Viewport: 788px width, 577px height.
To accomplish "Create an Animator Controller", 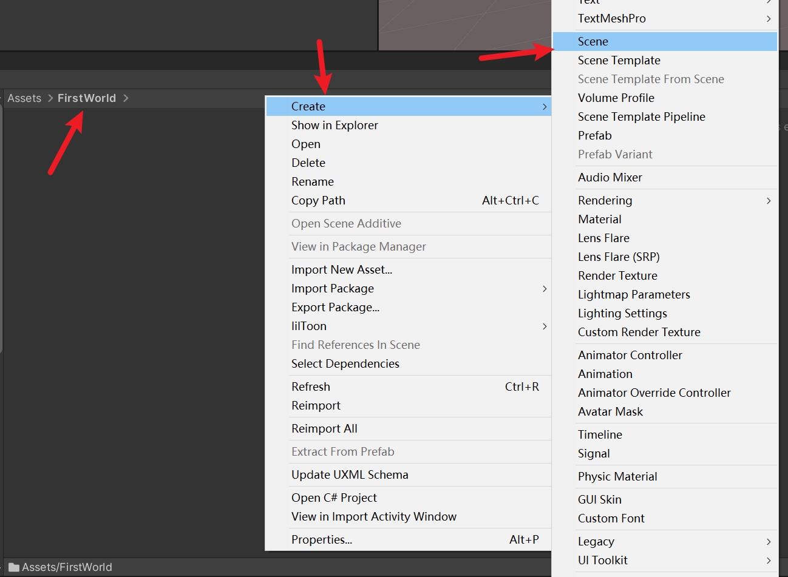I will (x=665, y=355).
